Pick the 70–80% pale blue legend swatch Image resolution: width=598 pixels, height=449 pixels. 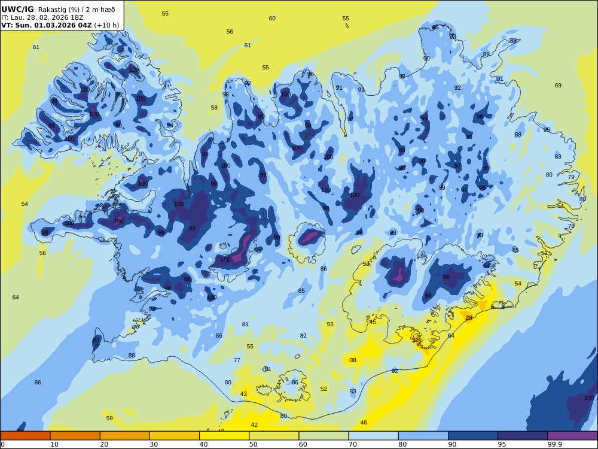tap(373, 436)
